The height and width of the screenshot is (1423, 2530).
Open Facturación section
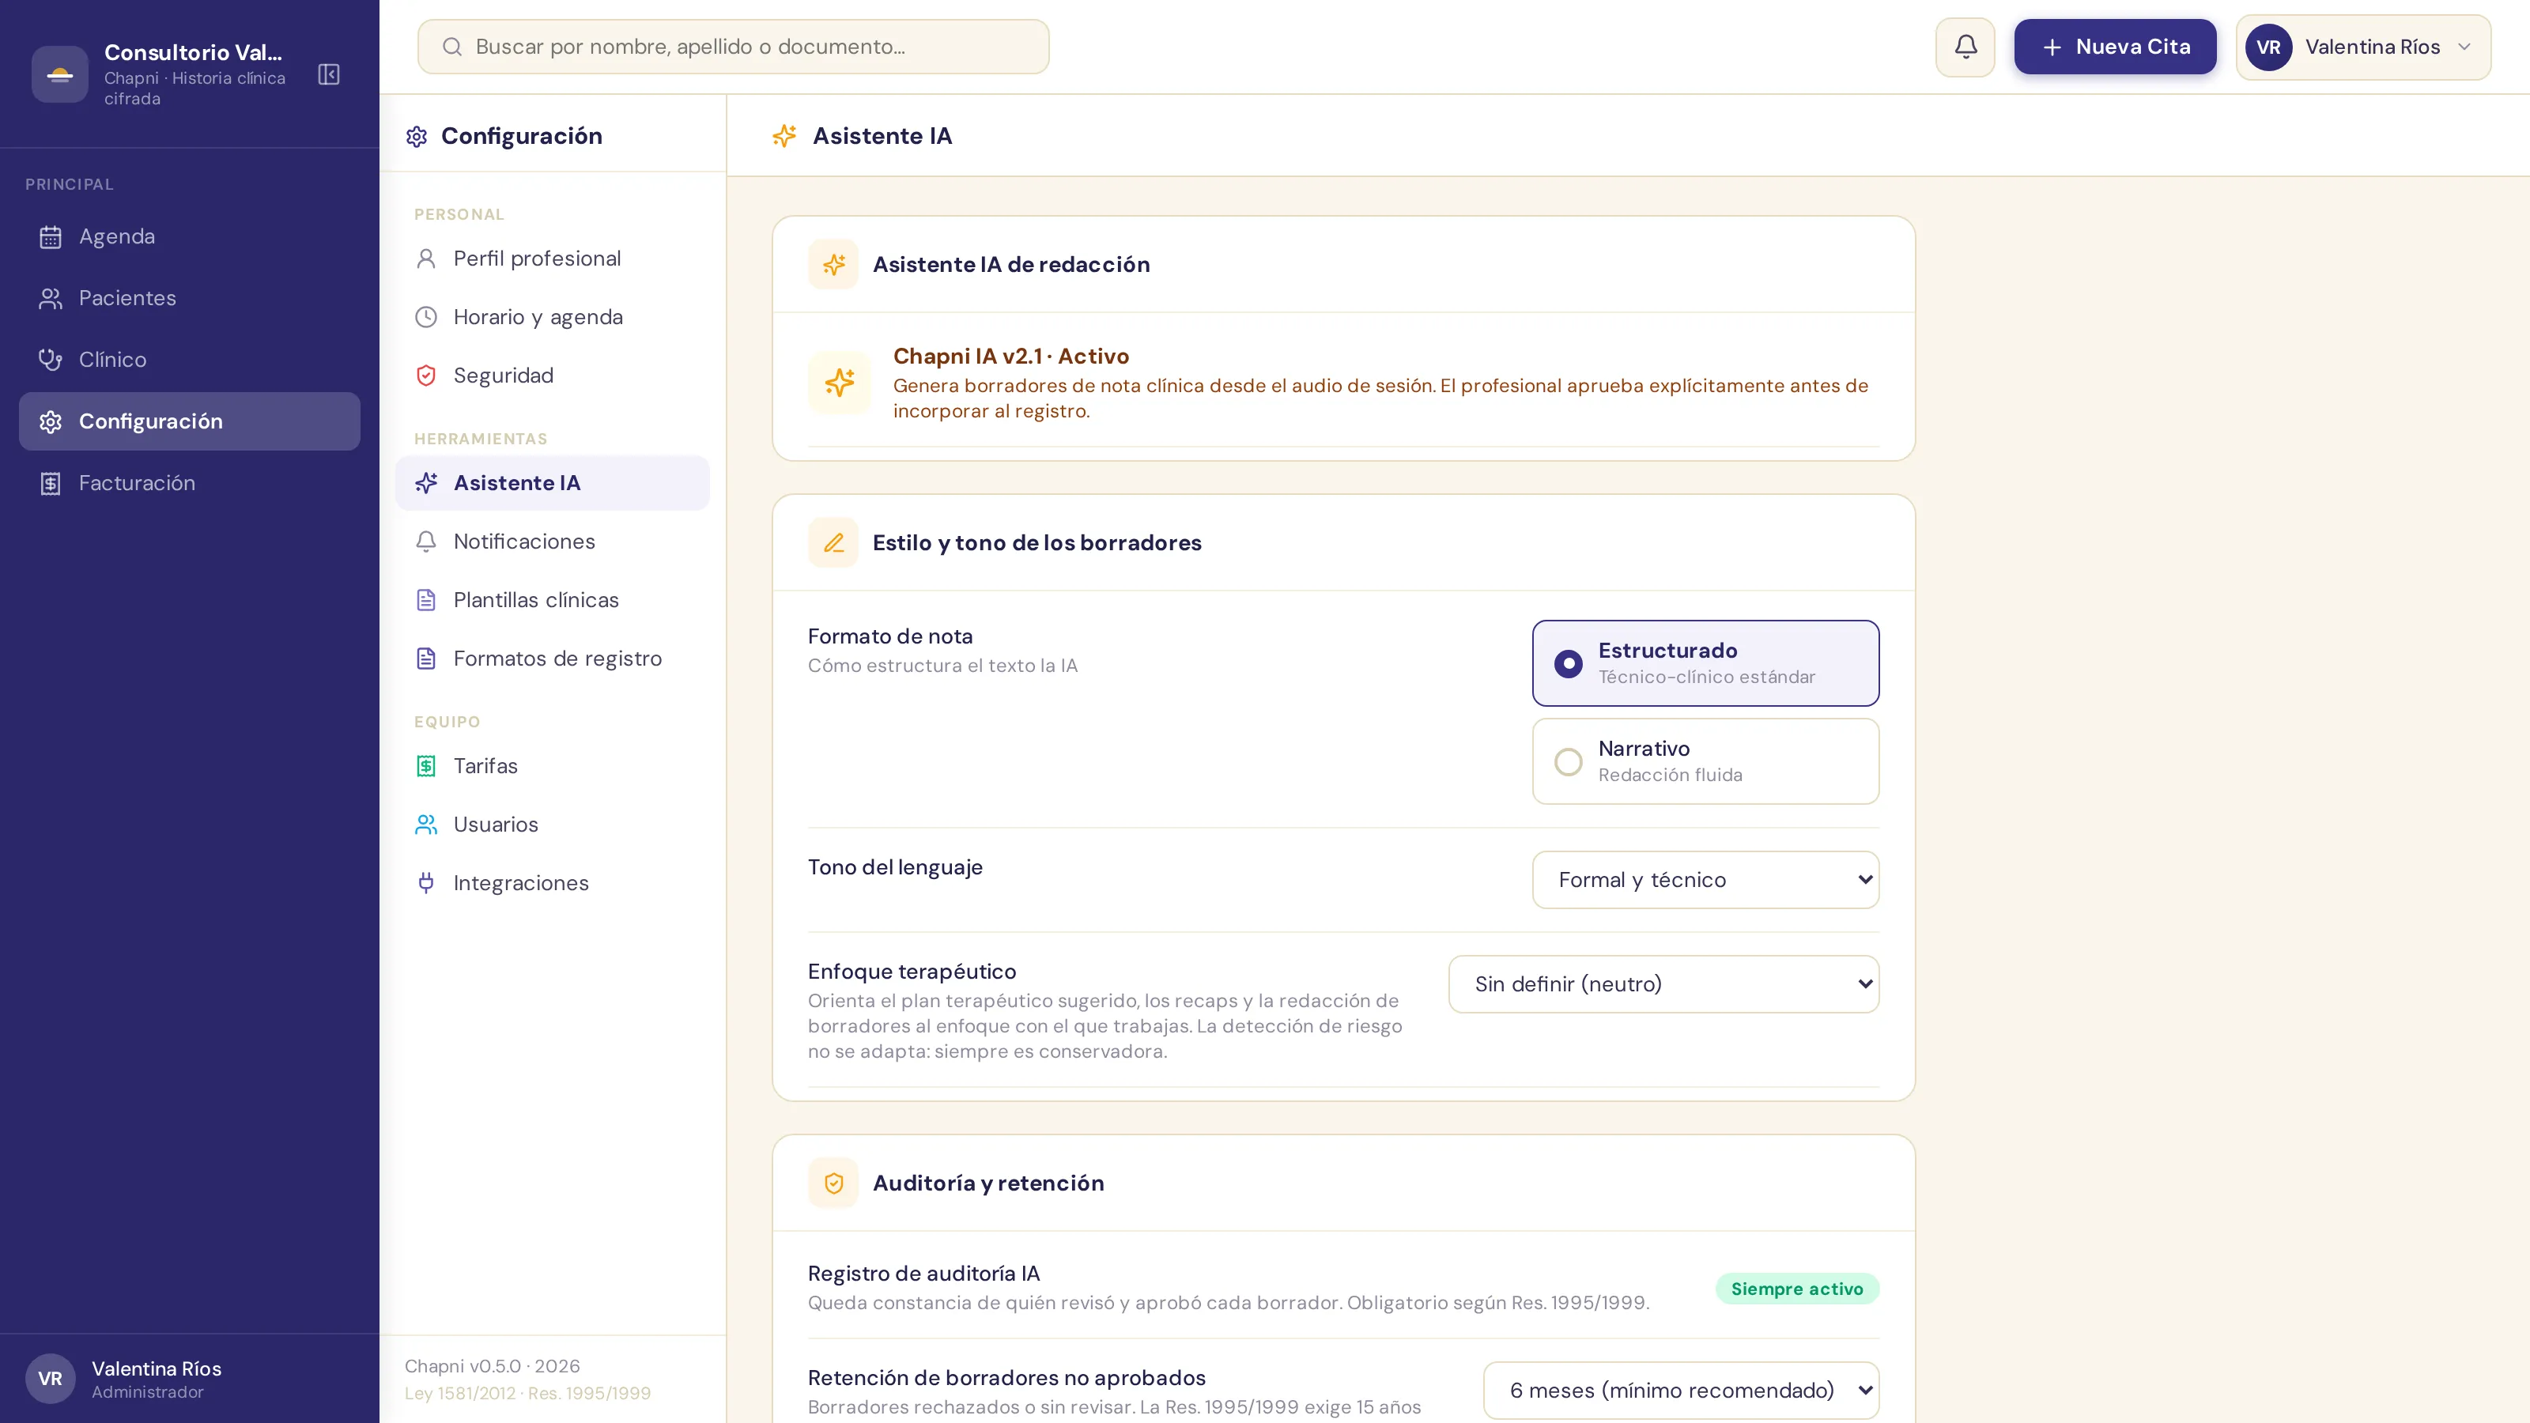pyautogui.click(x=190, y=483)
